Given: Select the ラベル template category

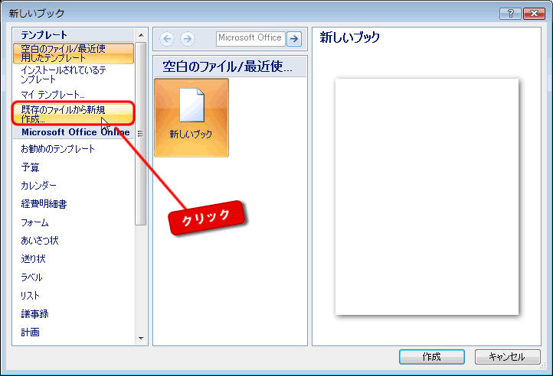Looking at the screenshot, I should click(31, 277).
